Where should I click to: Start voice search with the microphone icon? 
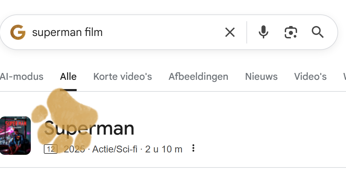tap(263, 33)
